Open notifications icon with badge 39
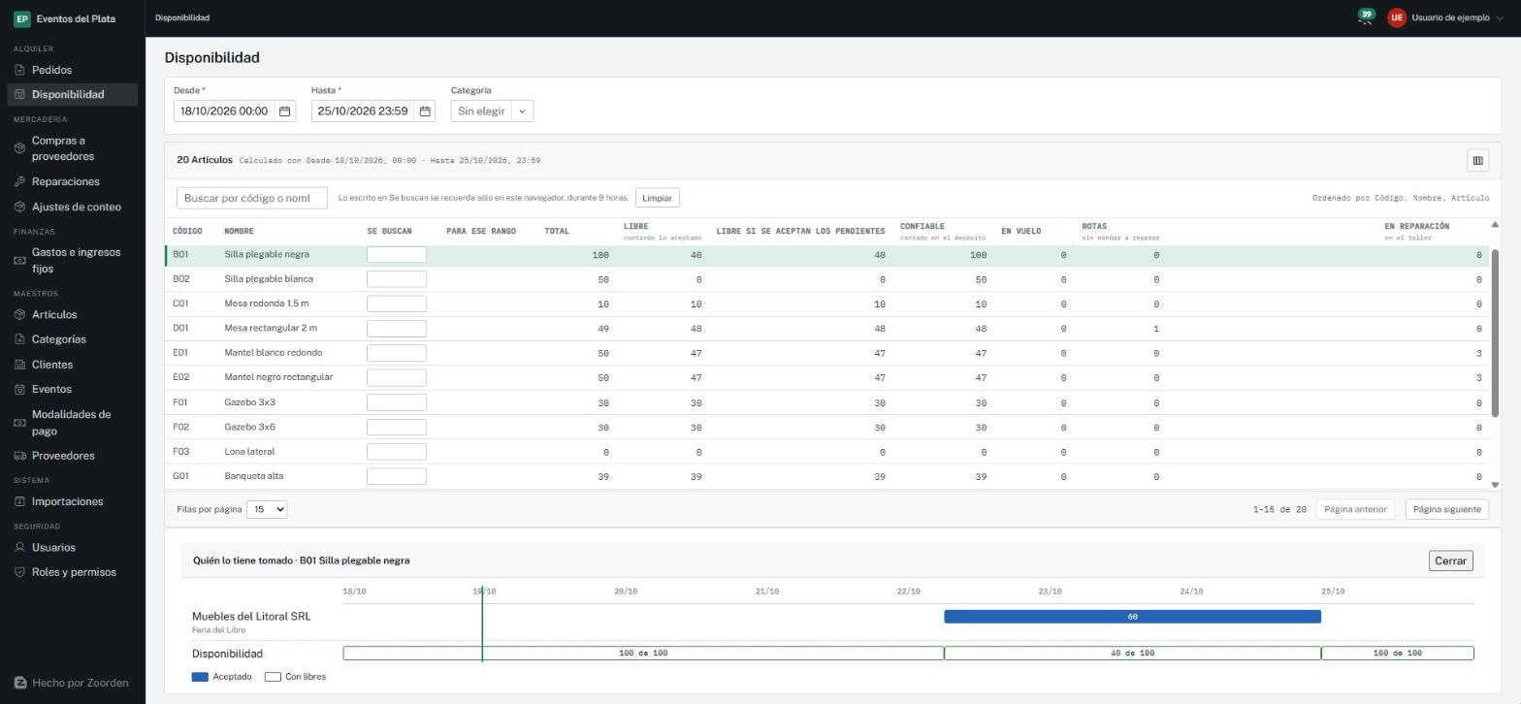1521x704 pixels. 1365,17
